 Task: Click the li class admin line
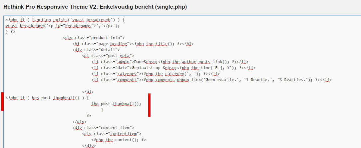pyautogui.click(x=170, y=62)
